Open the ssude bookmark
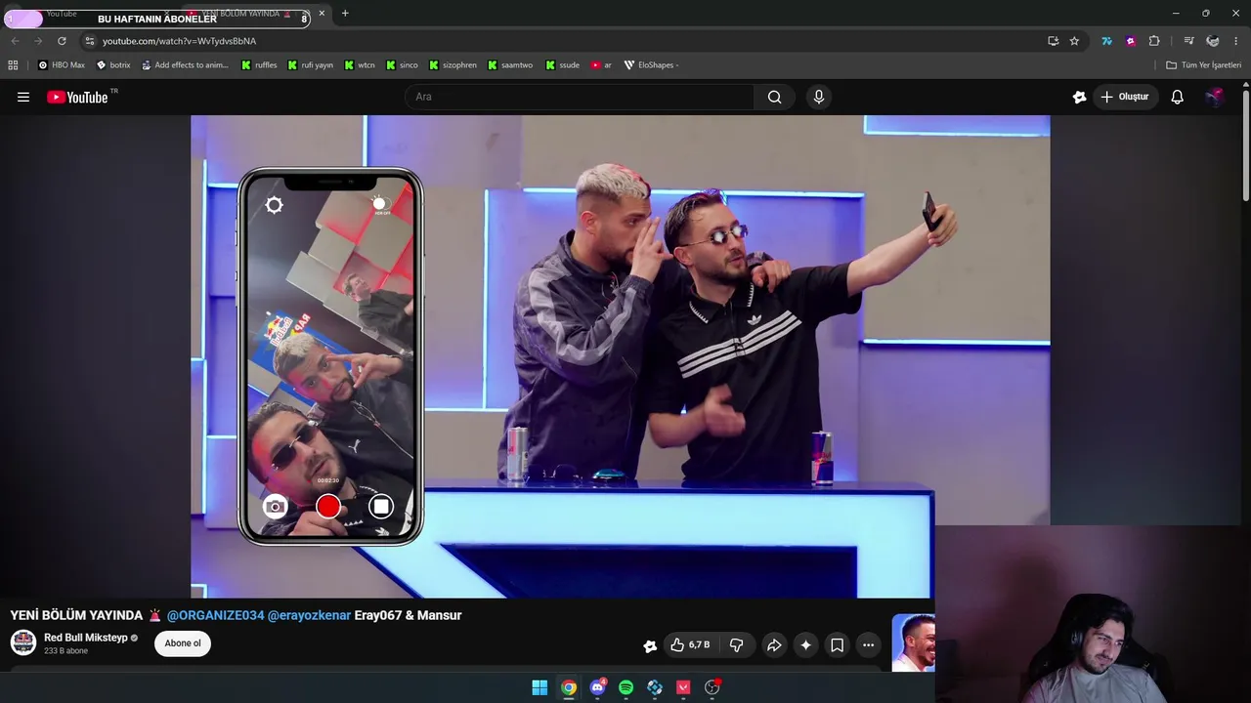This screenshot has height=703, width=1251. point(562,65)
